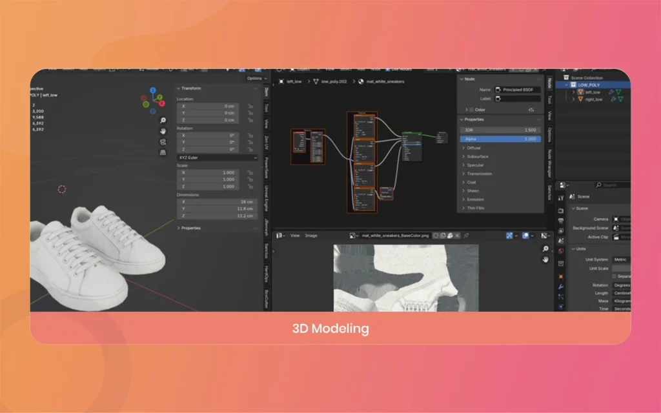Open the Particles properties tab icon
The width and height of the screenshot is (661, 413).
561,297
